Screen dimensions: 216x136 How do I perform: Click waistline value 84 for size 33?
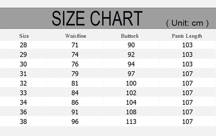[x=75, y=93]
